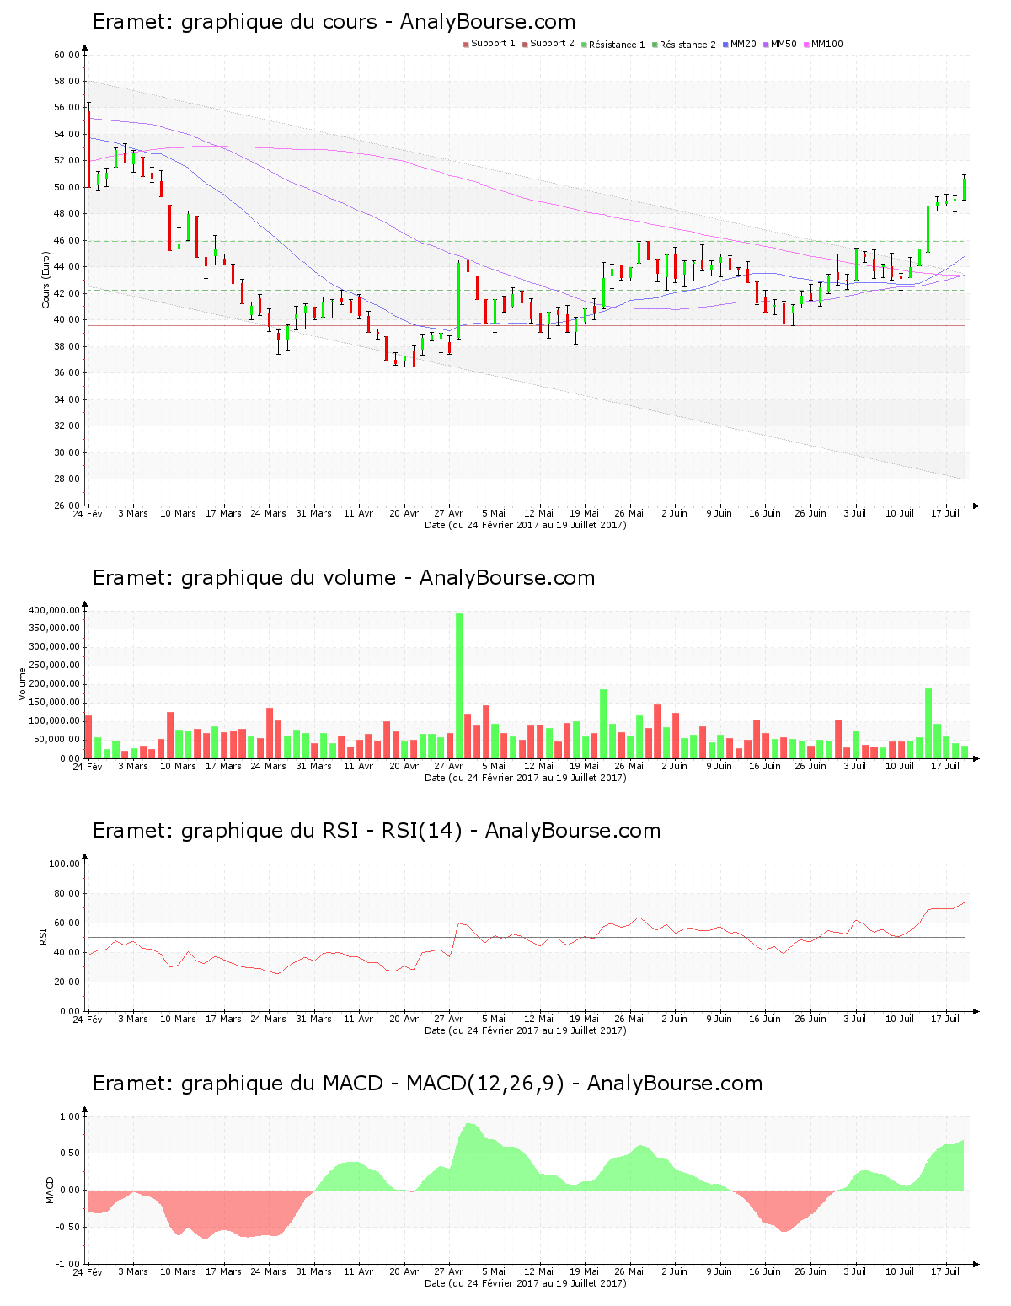The width and height of the screenshot is (1011, 1306).
Task: Click the Résistance 1 green legend swatch
Action: point(584,45)
